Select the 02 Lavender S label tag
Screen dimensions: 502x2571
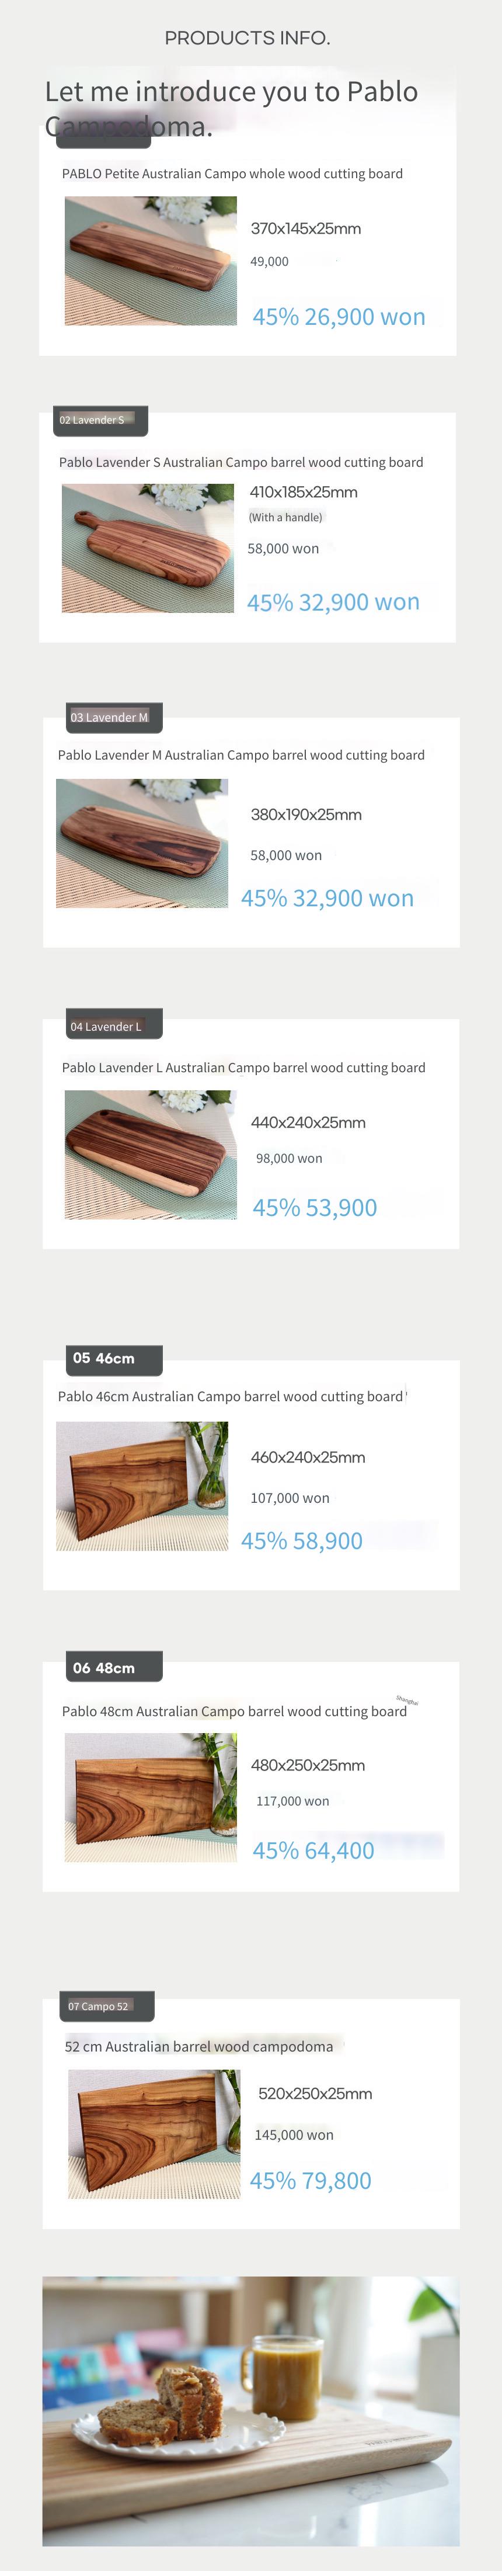(100, 420)
